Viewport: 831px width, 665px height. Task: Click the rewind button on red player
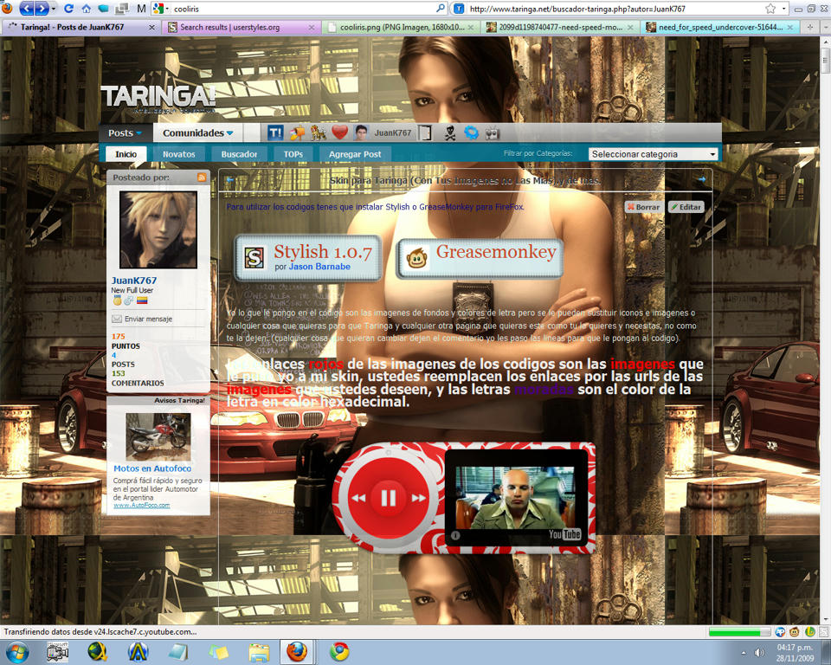358,497
